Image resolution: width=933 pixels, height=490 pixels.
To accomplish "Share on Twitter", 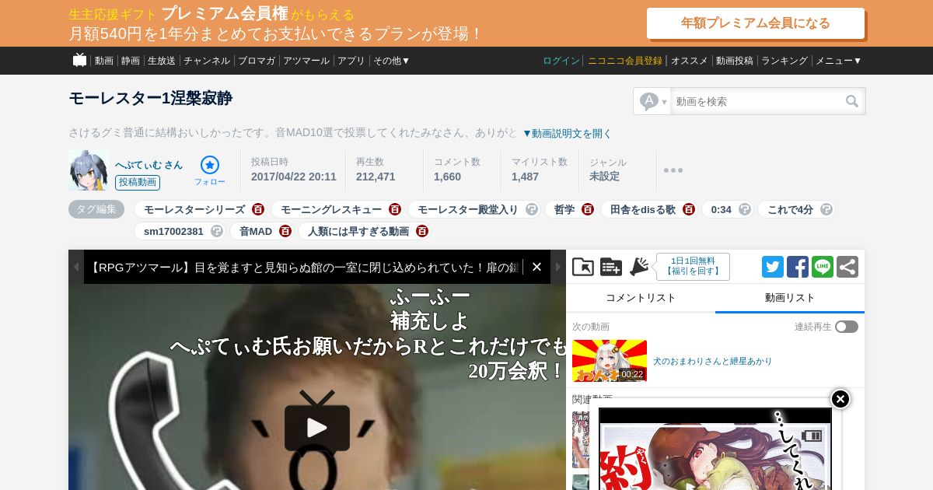I will 773,267.
